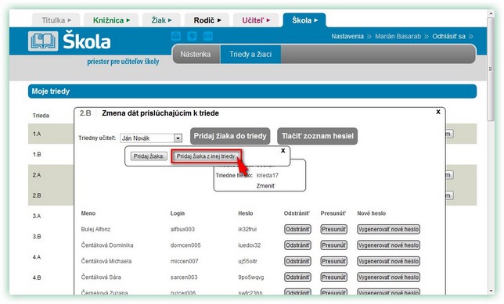Select class 1.A in the list

click(37, 134)
